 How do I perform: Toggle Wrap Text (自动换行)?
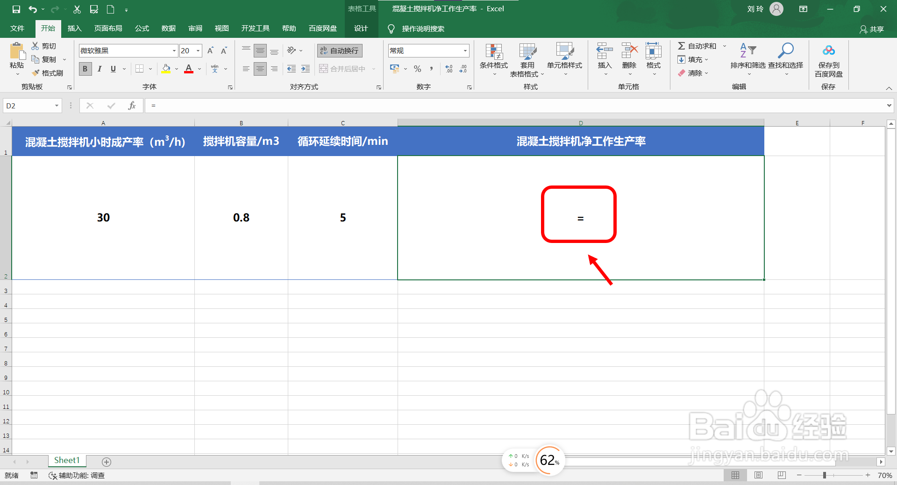(340, 50)
